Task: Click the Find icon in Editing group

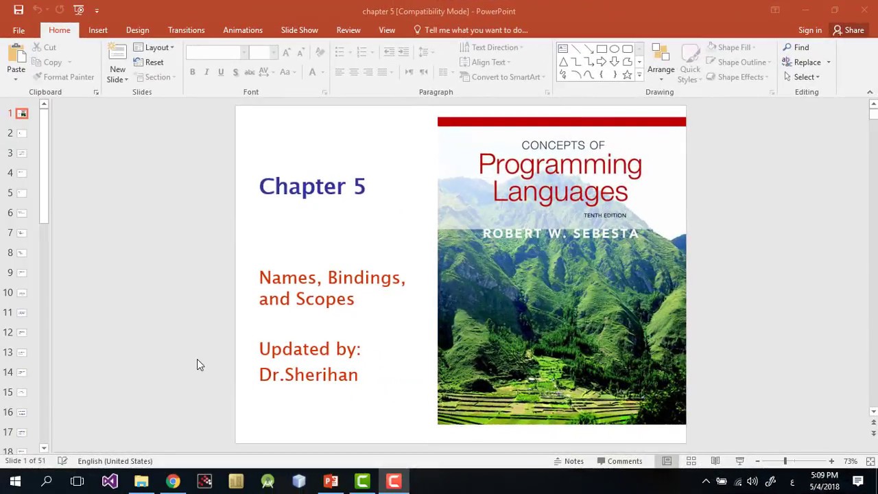Action: (x=796, y=47)
